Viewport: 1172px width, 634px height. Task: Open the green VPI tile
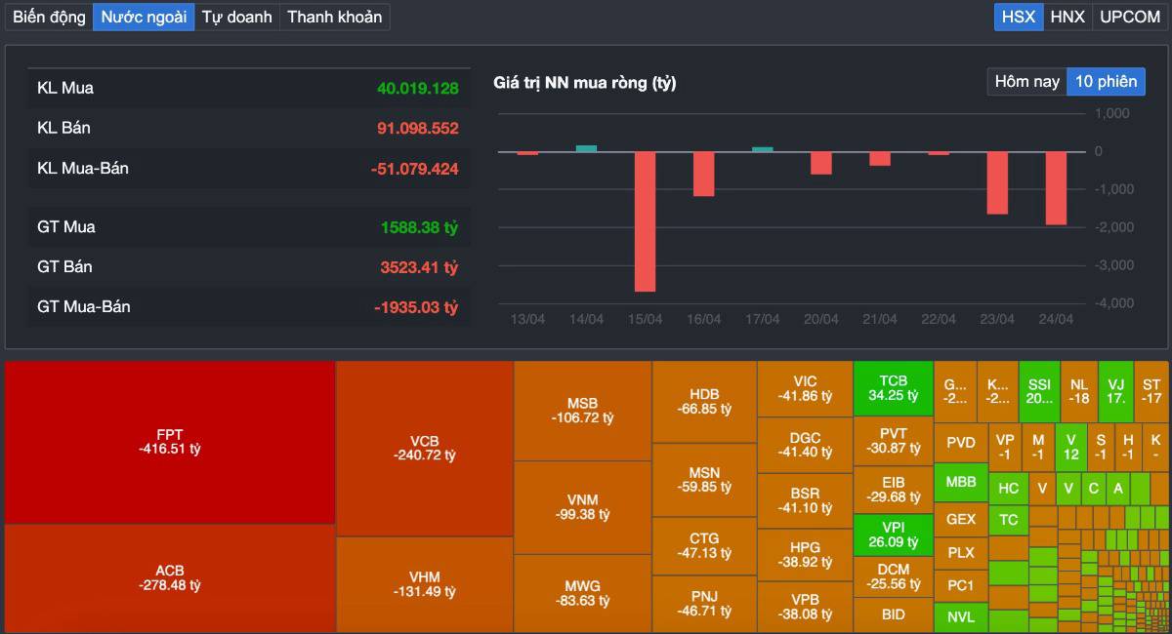[893, 535]
